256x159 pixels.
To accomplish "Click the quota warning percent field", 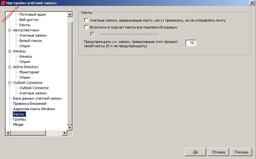I will point(191,43).
